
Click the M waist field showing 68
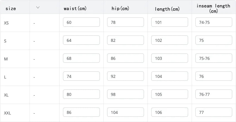(81, 58)
